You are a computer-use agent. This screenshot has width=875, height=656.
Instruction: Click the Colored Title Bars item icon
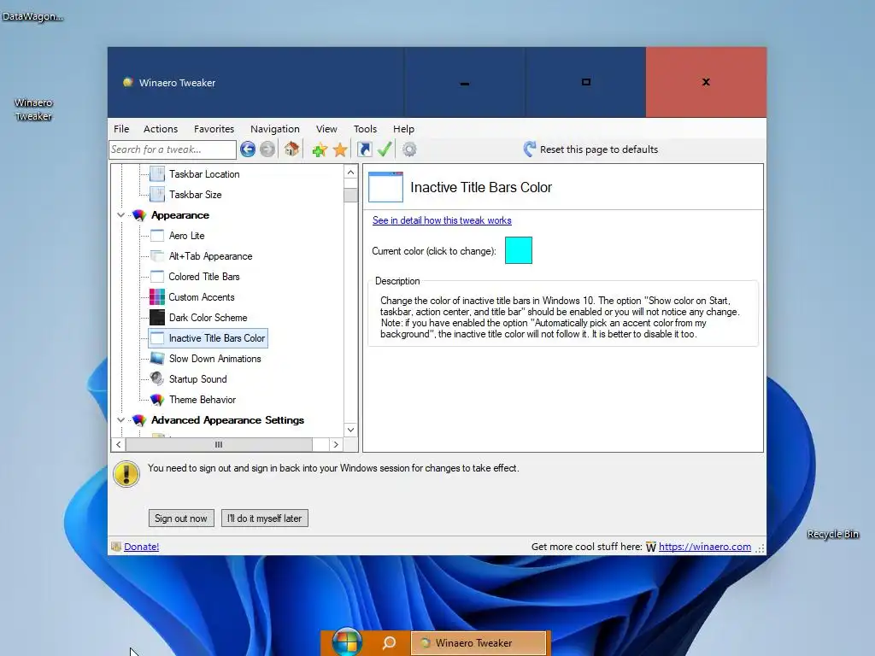(157, 277)
